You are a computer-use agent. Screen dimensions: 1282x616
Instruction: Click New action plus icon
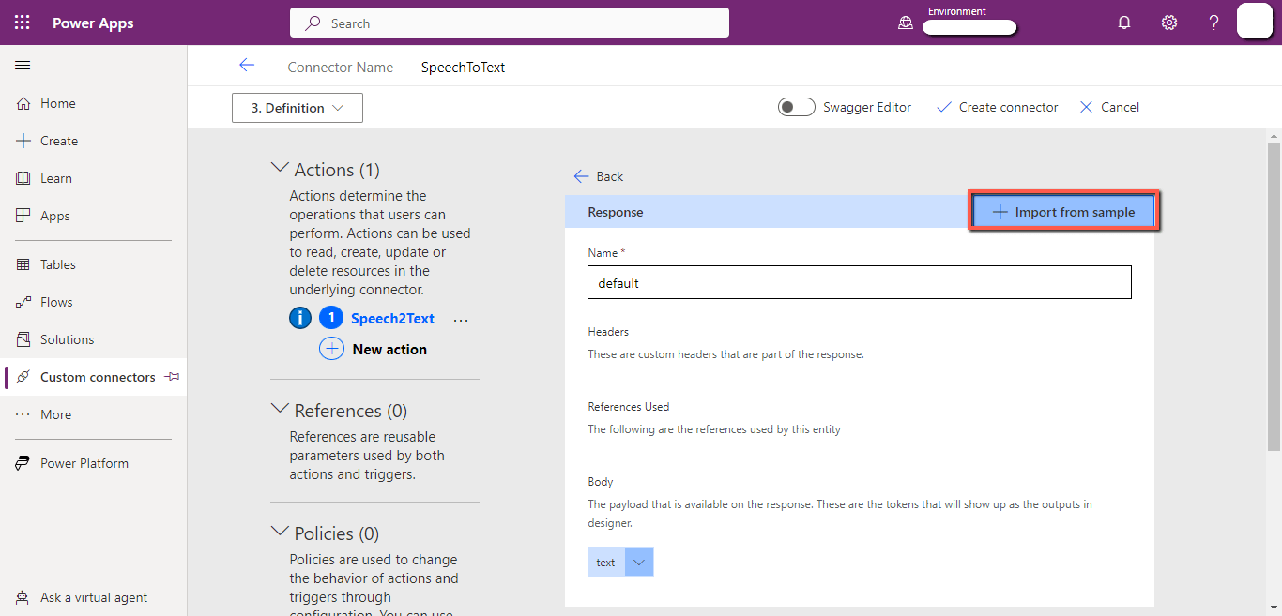coord(331,349)
